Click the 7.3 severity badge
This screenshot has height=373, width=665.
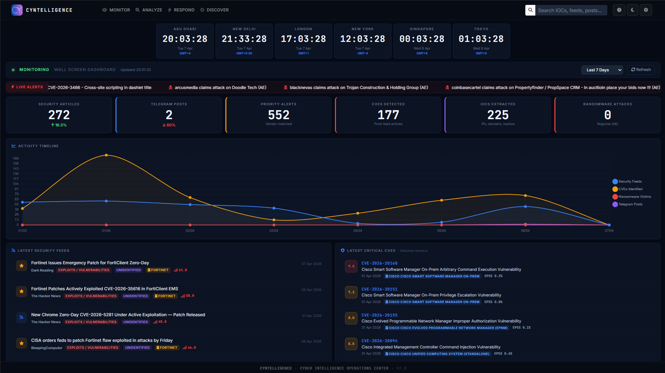point(351,292)
